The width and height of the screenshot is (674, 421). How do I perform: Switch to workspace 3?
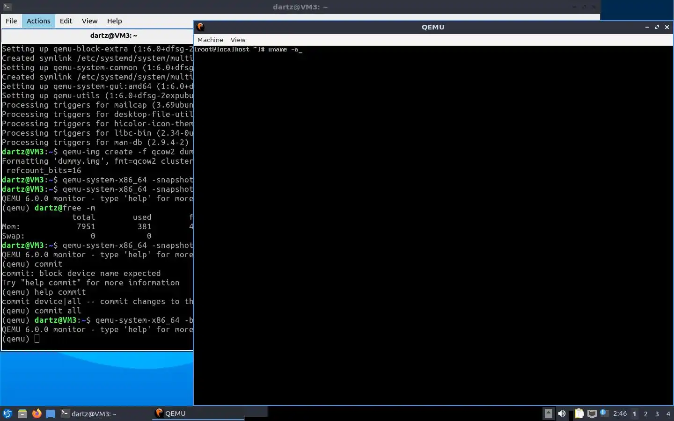point(657,414)
